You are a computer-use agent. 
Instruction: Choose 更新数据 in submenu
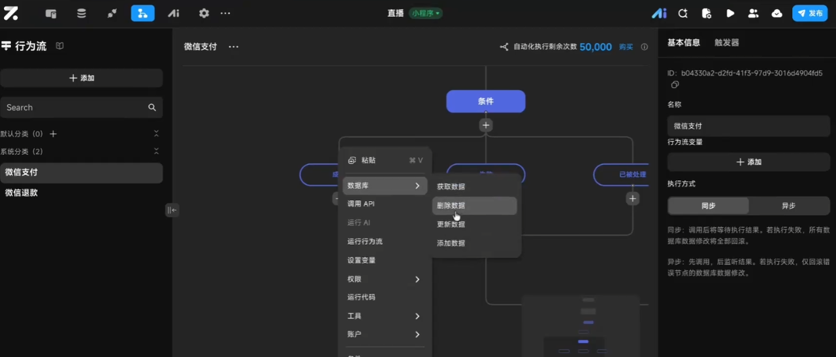[474, 225]
